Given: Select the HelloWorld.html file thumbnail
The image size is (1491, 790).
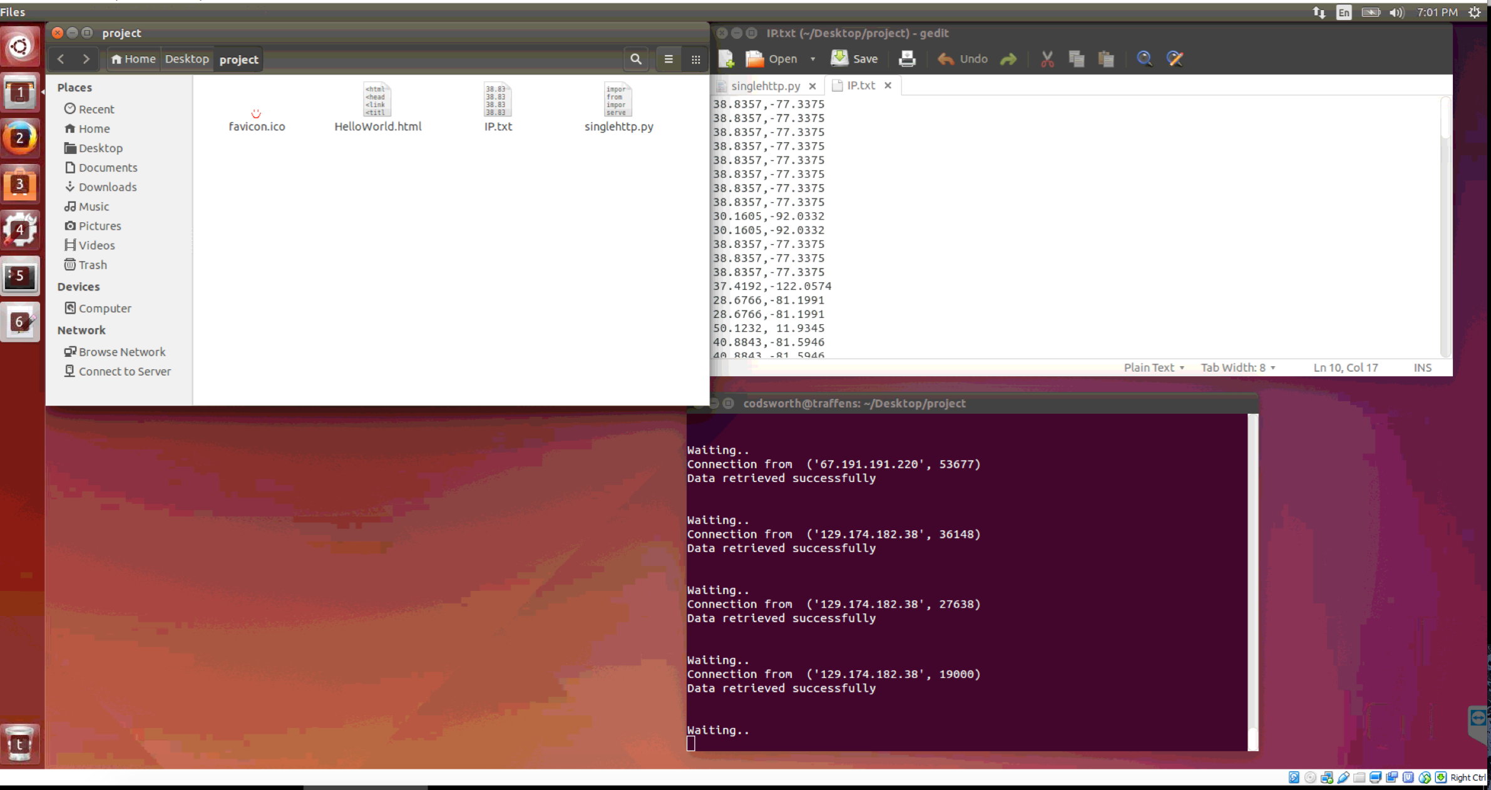Looking at the screenshot, I should click(377, 100).
